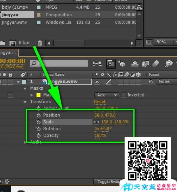Screen dimensions: 177x192
Task: Open the mask mode Add dropdown
Action: 107,95
